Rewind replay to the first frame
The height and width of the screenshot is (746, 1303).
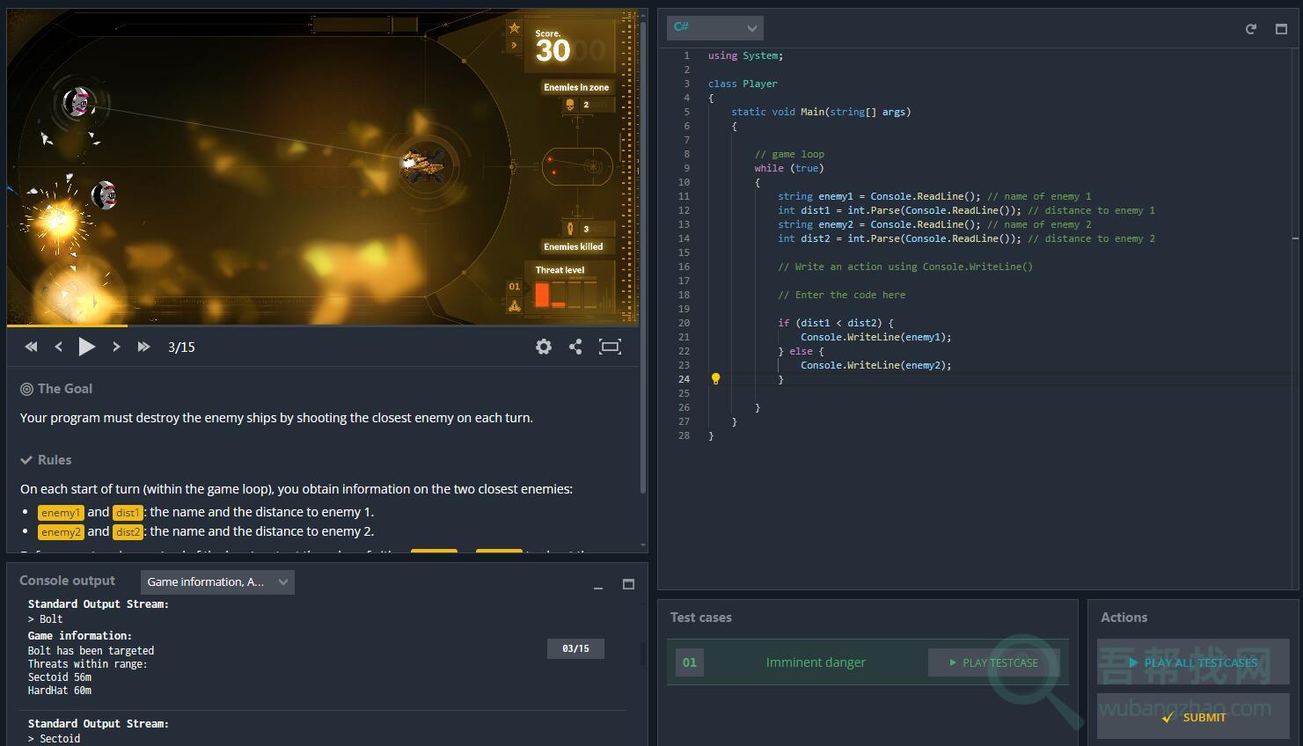coord(32,347)
